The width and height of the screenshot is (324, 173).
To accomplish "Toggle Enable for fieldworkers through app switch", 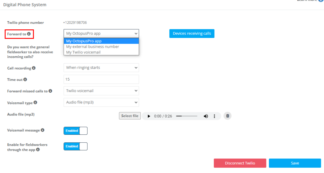I will 76,146.
